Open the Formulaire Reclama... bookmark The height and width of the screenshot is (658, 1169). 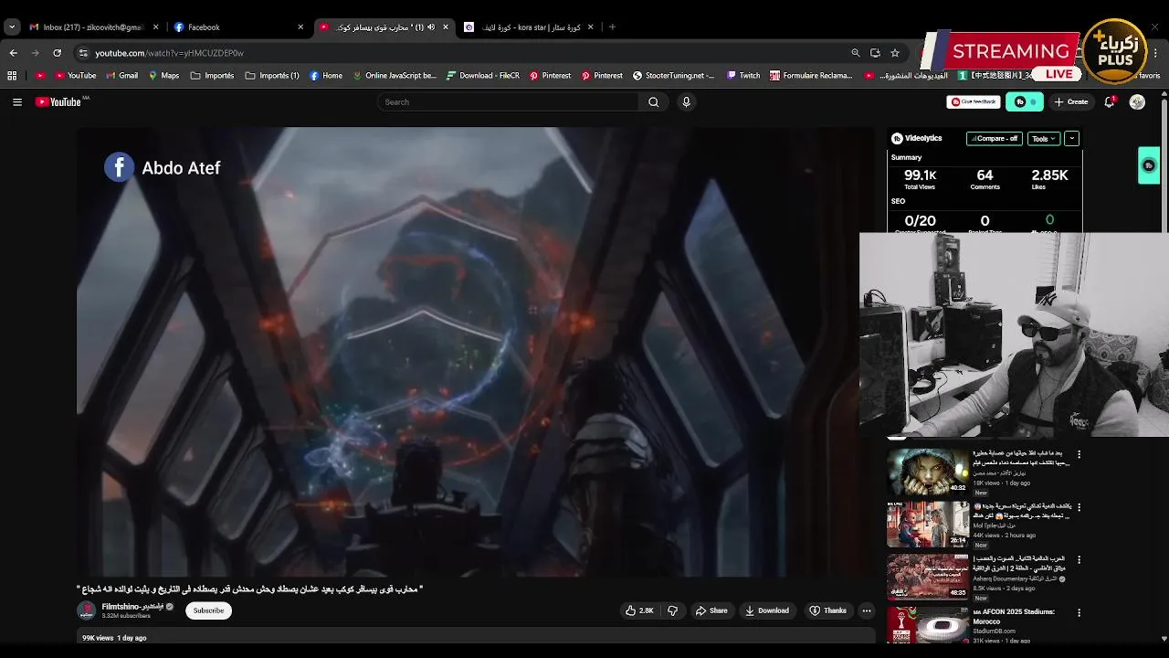tap(811, 76)
